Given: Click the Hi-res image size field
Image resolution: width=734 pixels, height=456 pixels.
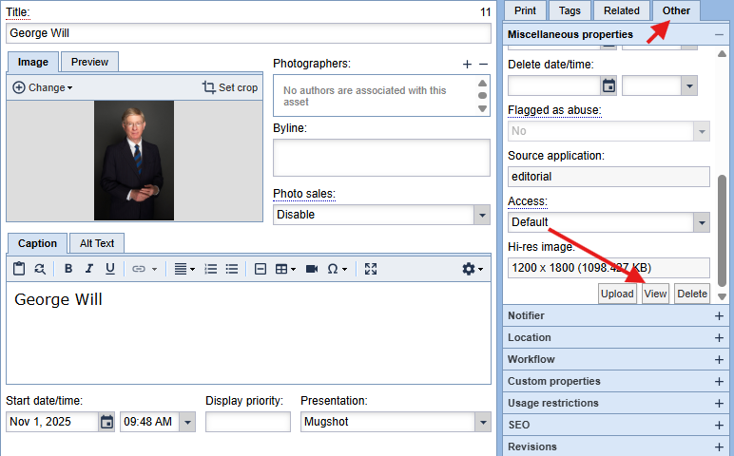Looking at the screenshot, I should [608, 268].
